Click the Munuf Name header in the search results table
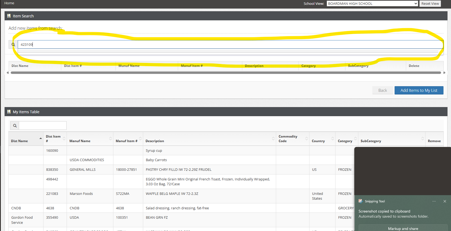 pyautogui.click(x=129, y=66)
